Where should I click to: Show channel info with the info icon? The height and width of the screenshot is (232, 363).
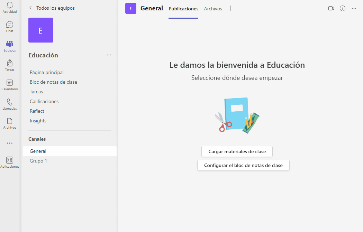343,8
